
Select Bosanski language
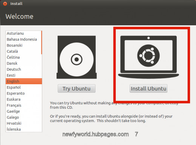[23, 45]
